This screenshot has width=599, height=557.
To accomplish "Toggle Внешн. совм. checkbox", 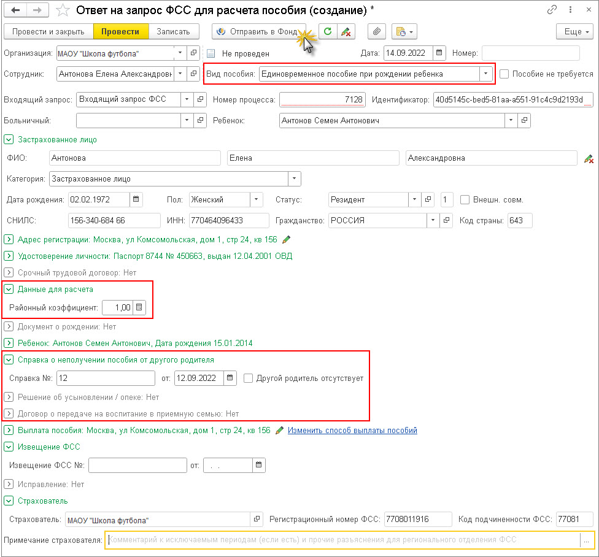I will coord(465,199).
